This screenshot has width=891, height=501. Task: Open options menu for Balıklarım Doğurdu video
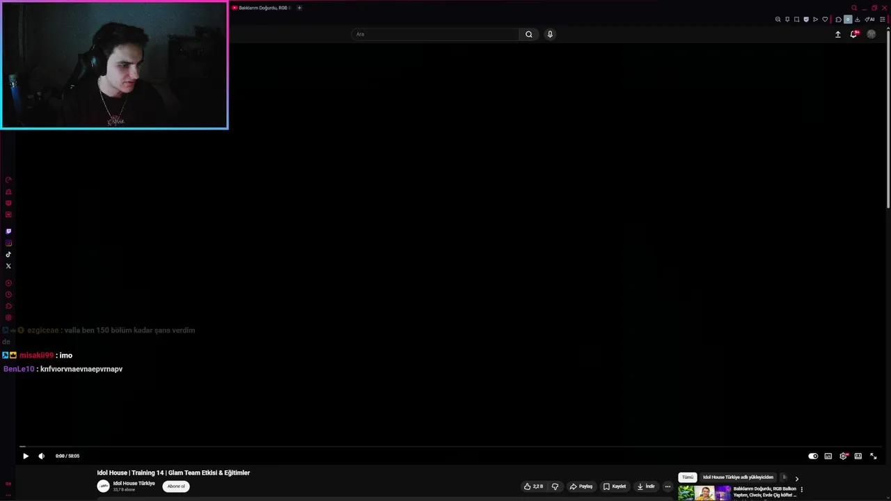(x=802, y=489)
